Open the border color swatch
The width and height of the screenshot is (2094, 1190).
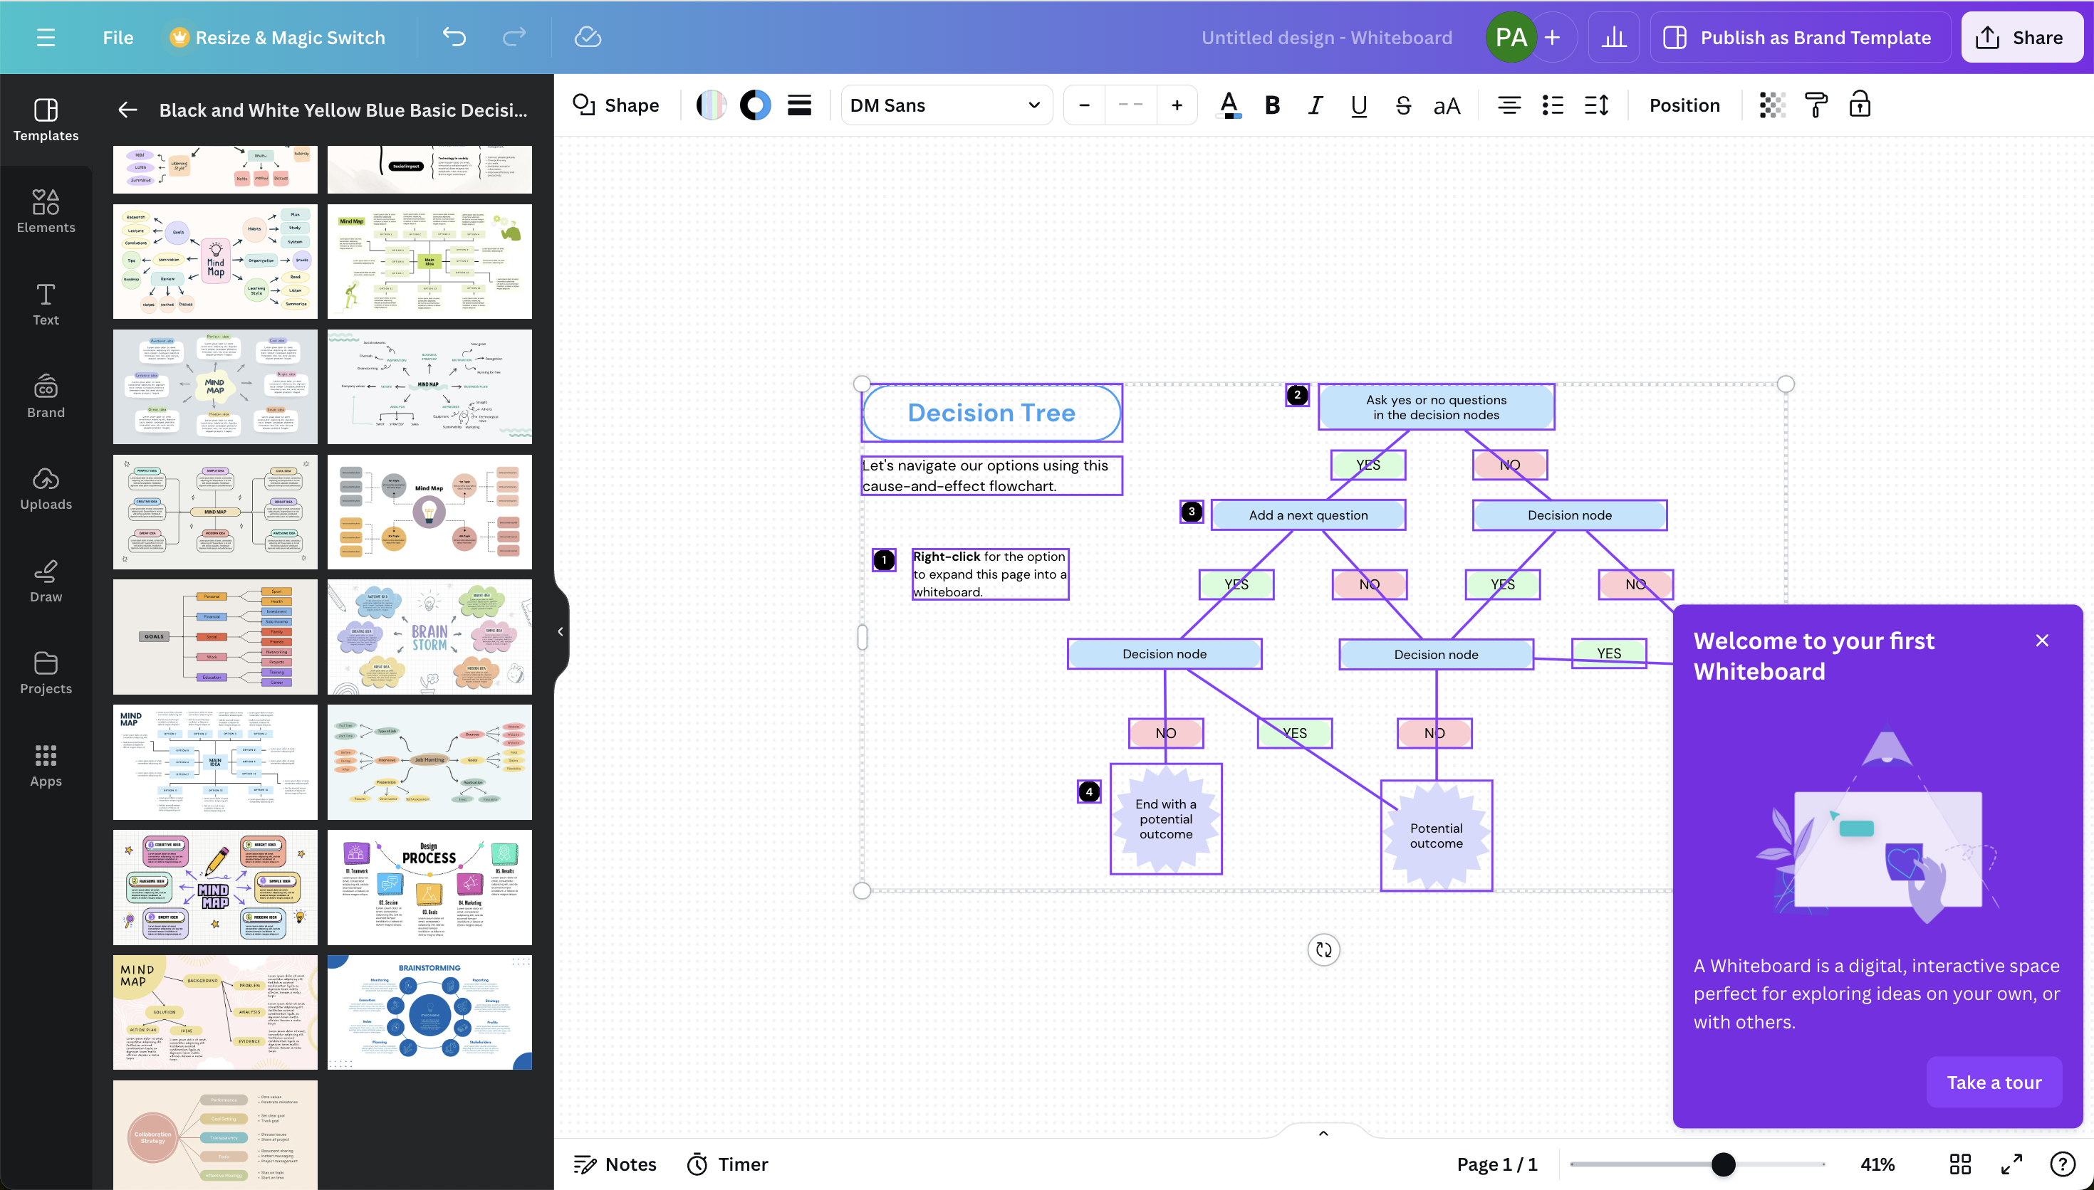(x=755, y=105)
